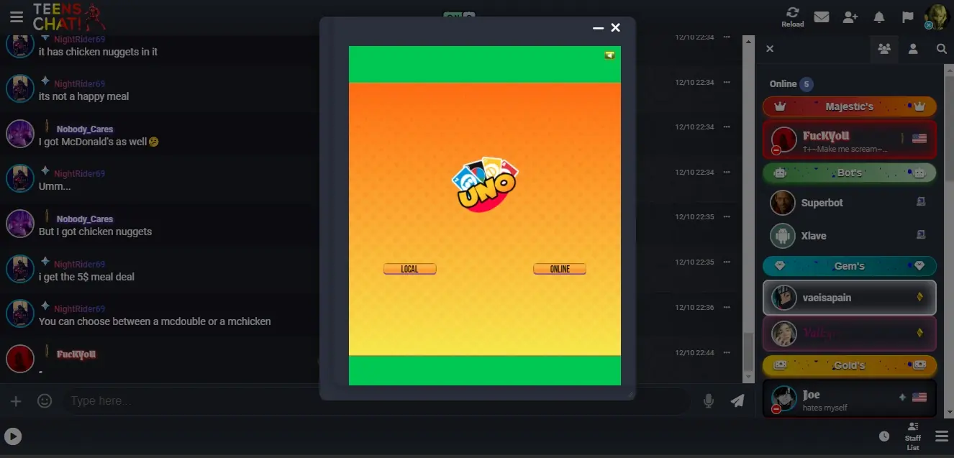Open the main hamburger menu

click(16, 17)
